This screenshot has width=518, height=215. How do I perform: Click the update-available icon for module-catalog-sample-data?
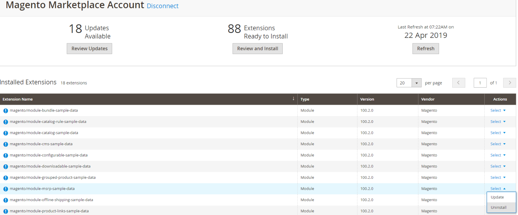coord(6,133)
